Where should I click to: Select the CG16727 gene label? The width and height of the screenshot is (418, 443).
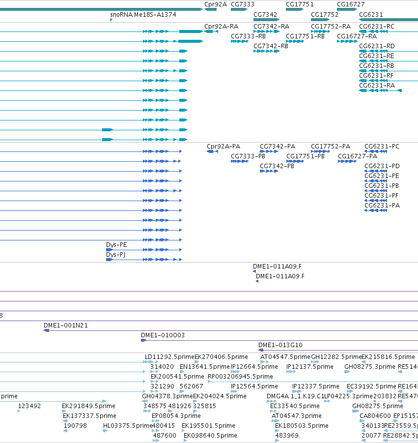pyautogui.click(x=351, y=4)
